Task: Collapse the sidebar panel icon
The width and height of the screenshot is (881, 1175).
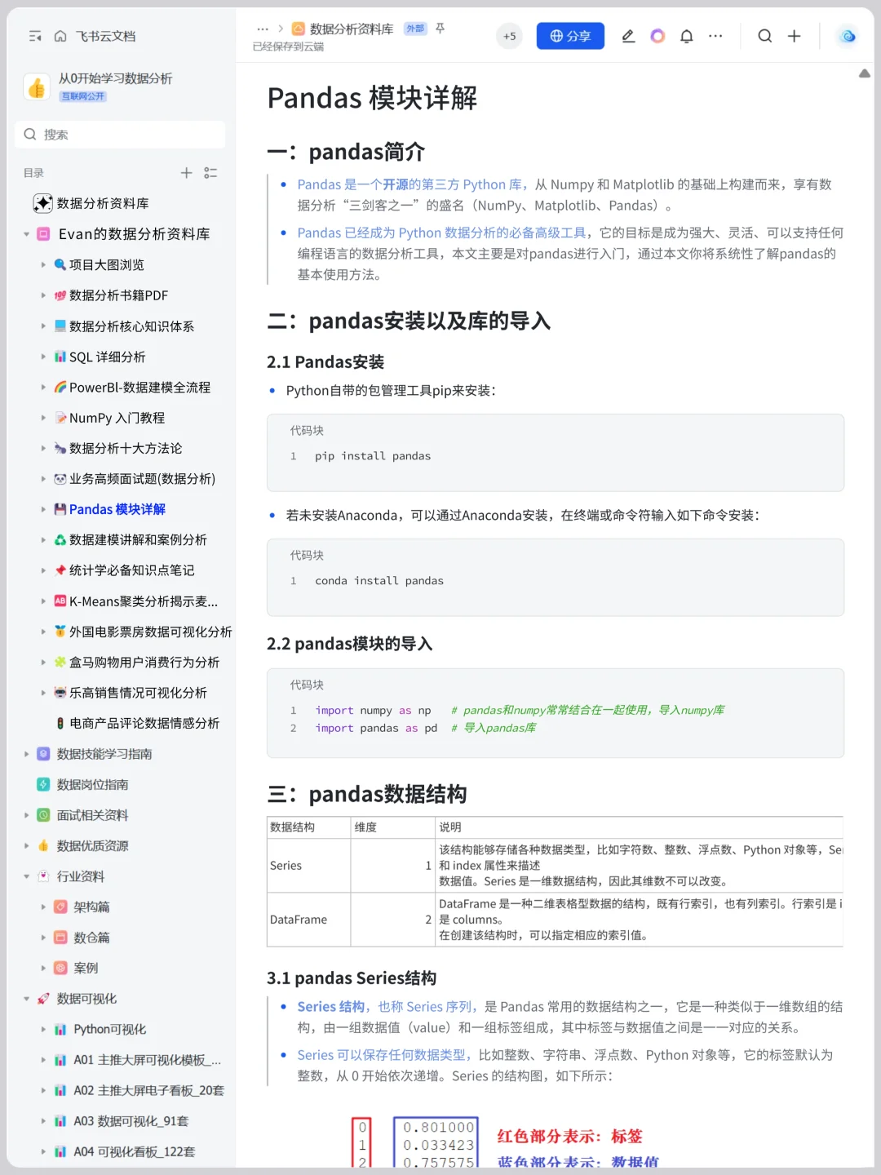Action: pyautogui.click(x=35, y=36)
